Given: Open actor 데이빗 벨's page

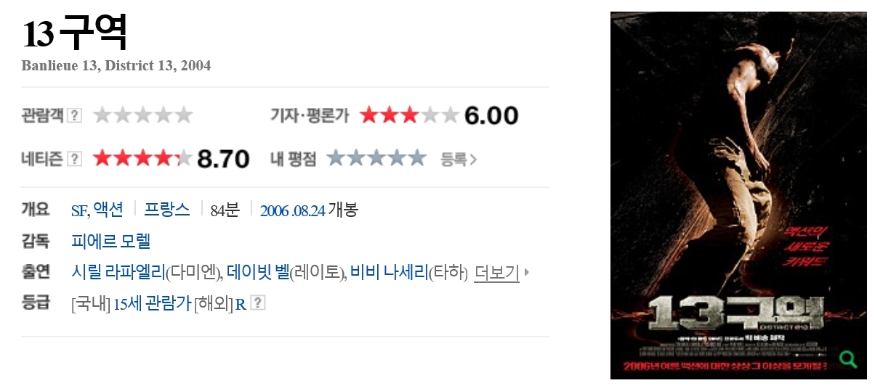Looking at the screenshot, I should tap(258, 273).
